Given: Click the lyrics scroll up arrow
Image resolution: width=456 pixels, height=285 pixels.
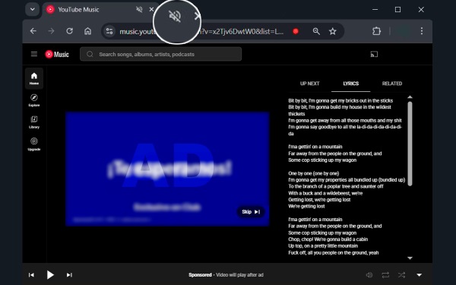Looking at the screenshot, I should (x=410, y=97).
